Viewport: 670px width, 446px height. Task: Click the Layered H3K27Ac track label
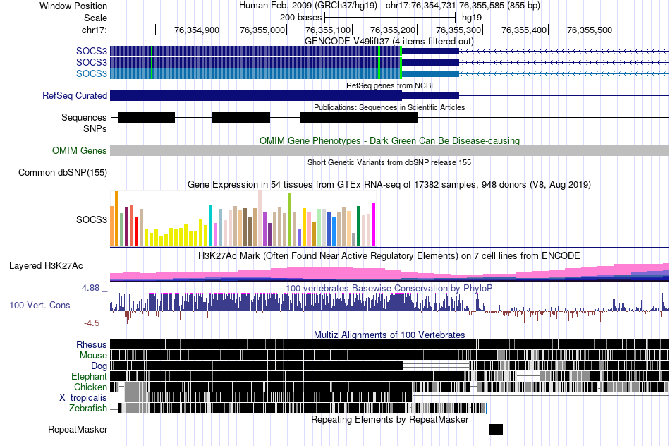46,266
